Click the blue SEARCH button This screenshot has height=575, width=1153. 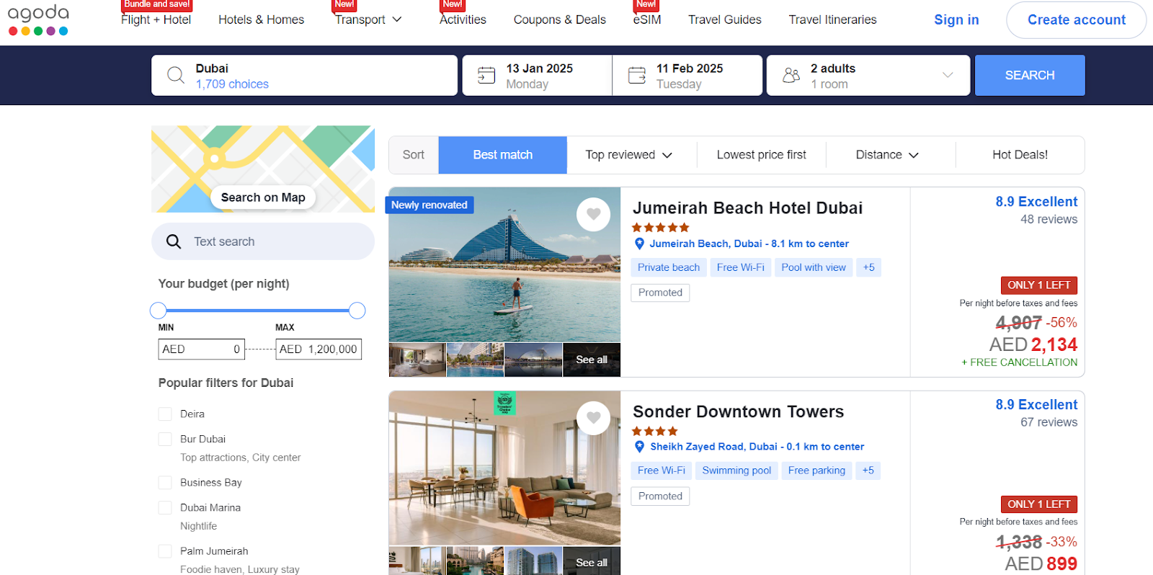[x=1030, y=75]
